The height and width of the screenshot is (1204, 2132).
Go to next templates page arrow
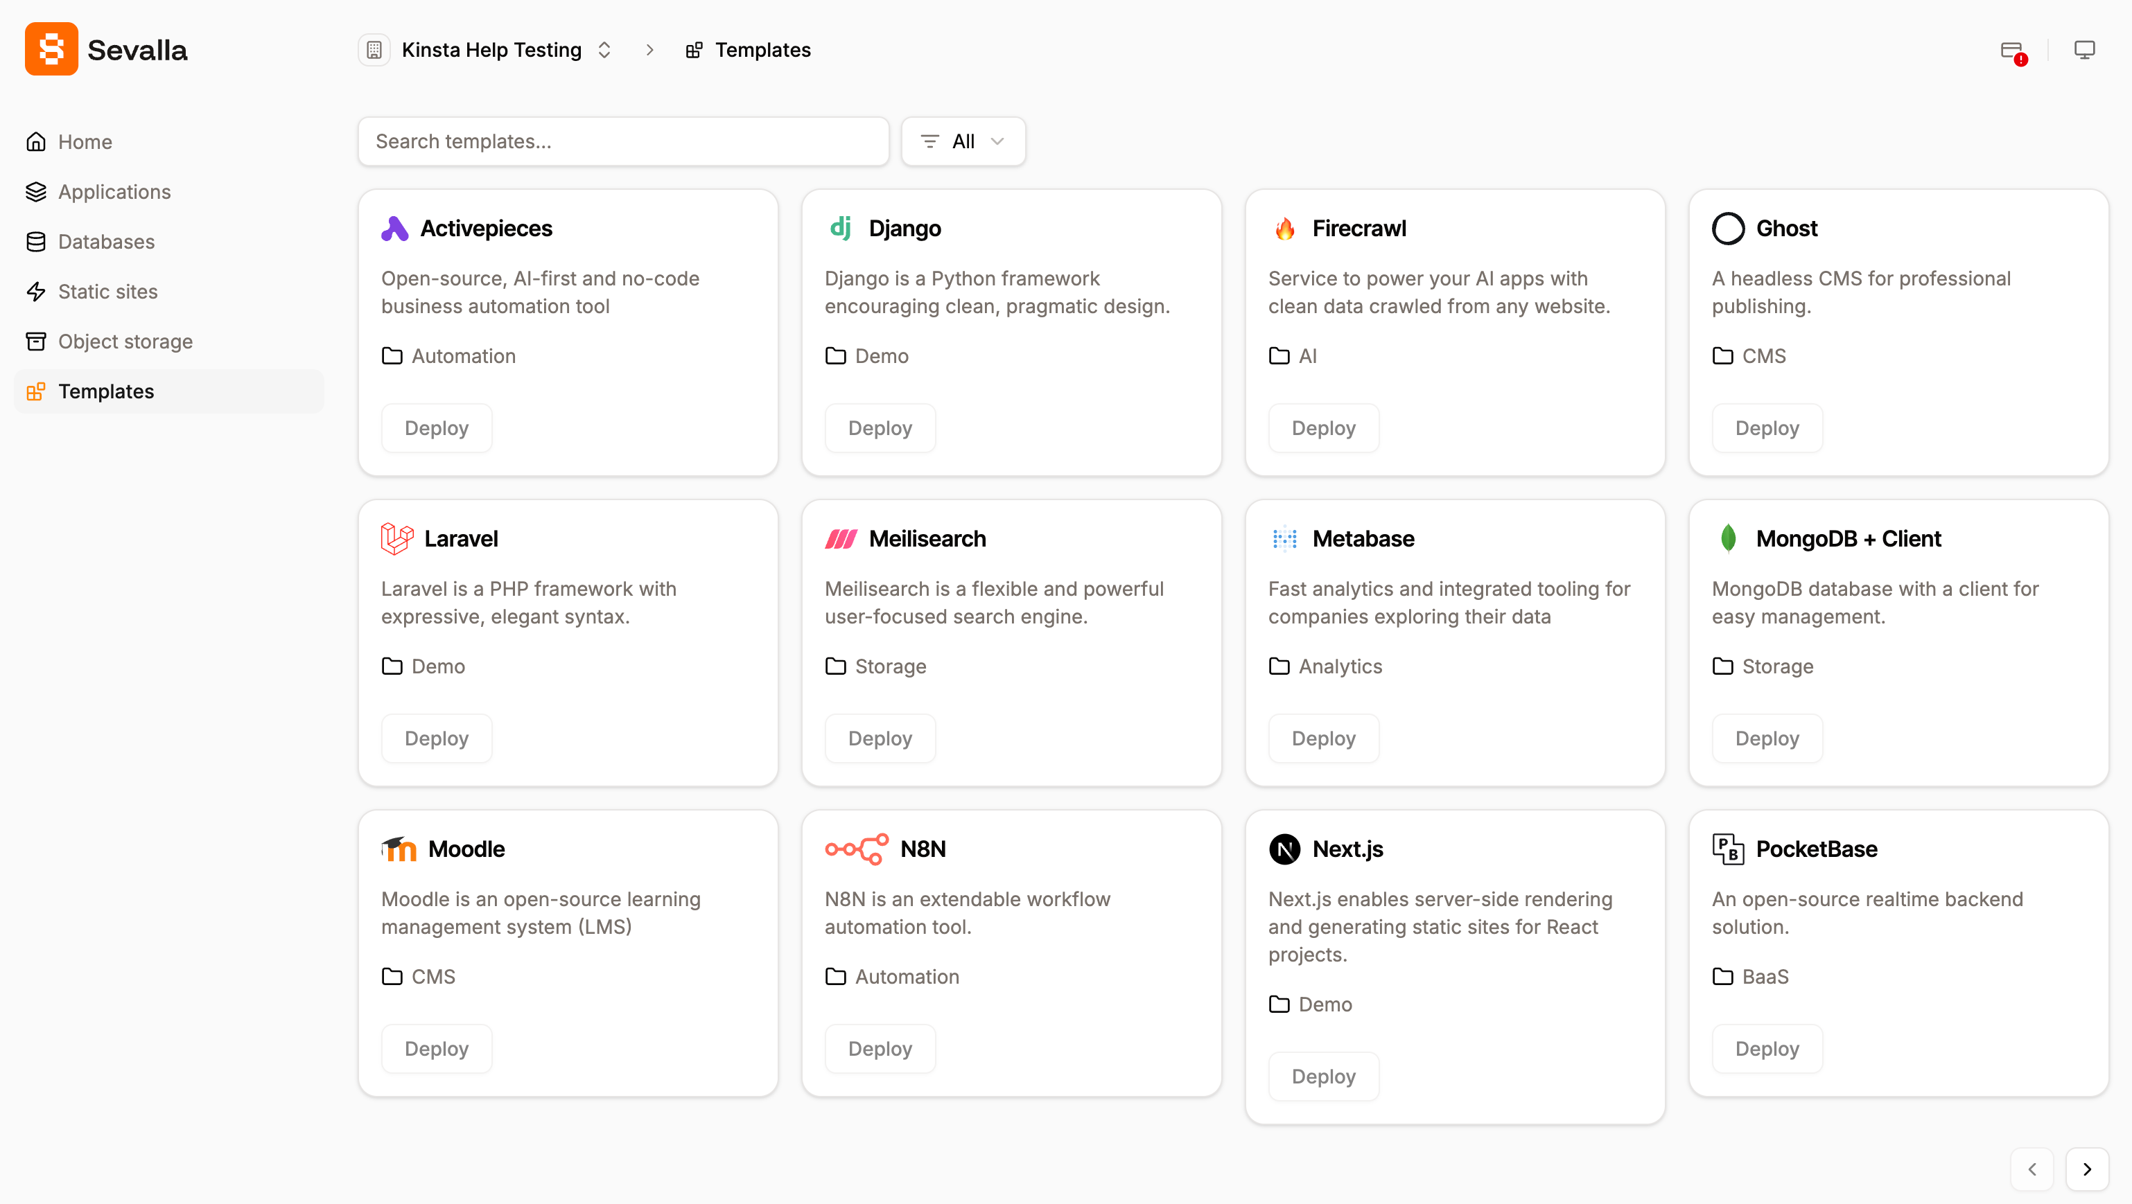pyautogui.click(x=2086, y=1169)
